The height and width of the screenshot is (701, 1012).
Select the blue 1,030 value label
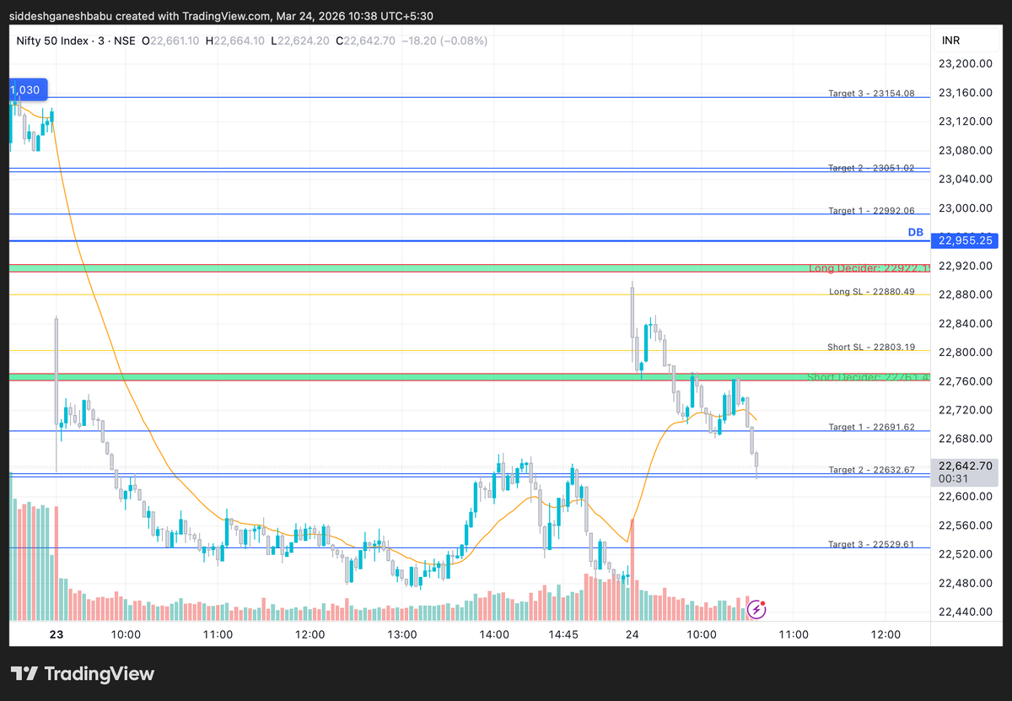tap(29, 89)
